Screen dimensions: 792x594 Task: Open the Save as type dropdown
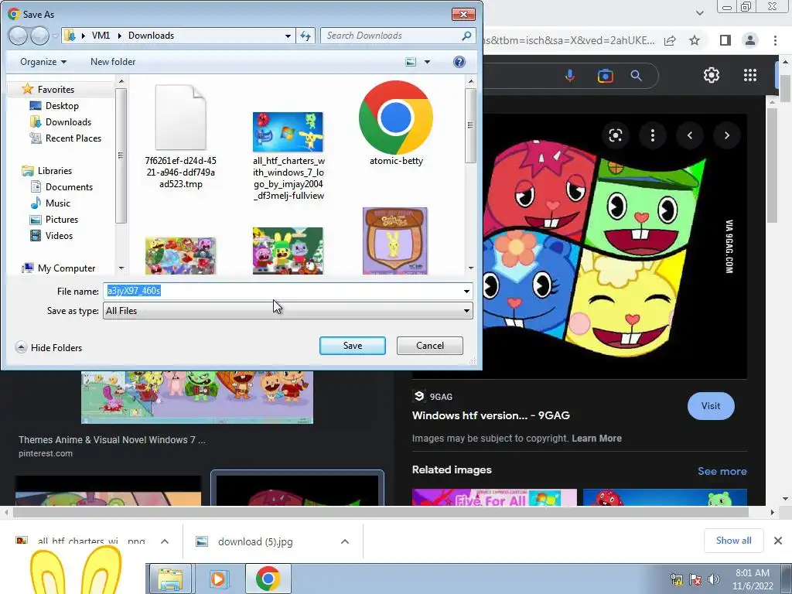[x=288, y=311]
